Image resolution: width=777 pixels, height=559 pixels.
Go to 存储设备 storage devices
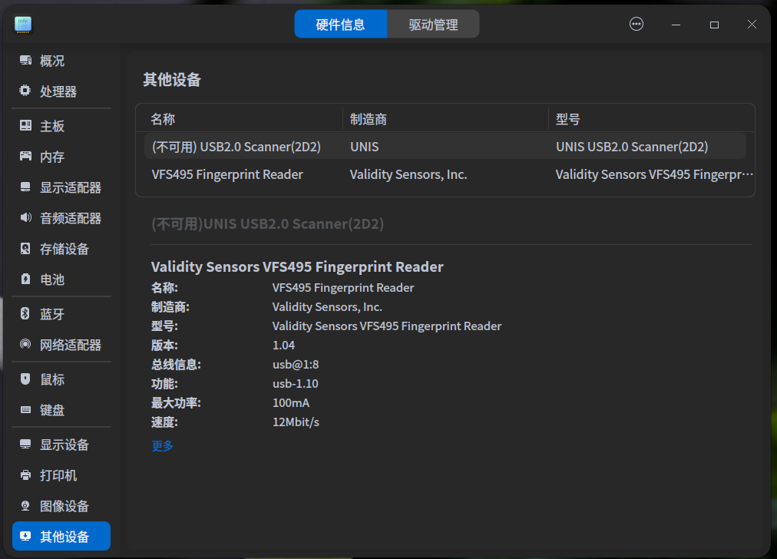pos(64,249)
